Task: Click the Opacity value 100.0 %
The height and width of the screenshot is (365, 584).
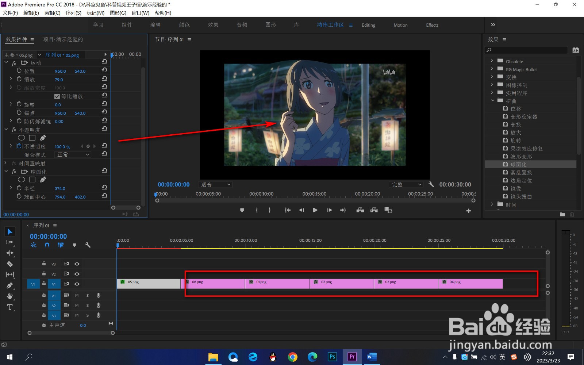Action: [62, 147]
